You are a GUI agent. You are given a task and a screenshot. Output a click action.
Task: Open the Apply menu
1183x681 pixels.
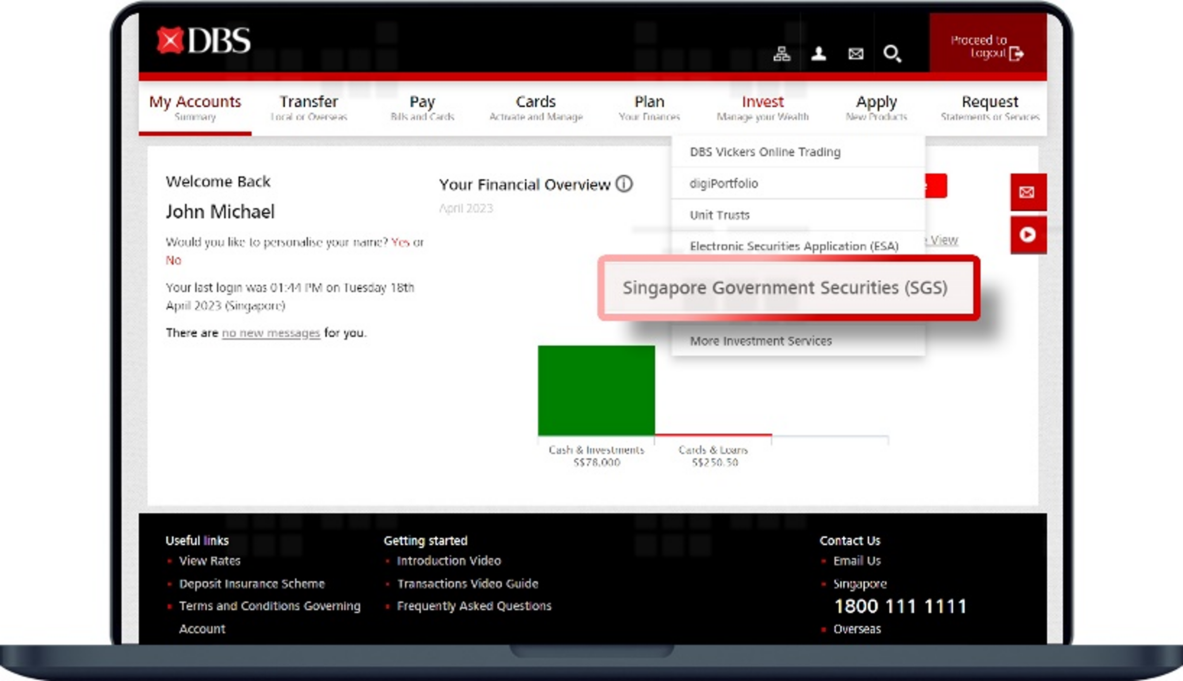pos(877,108)
